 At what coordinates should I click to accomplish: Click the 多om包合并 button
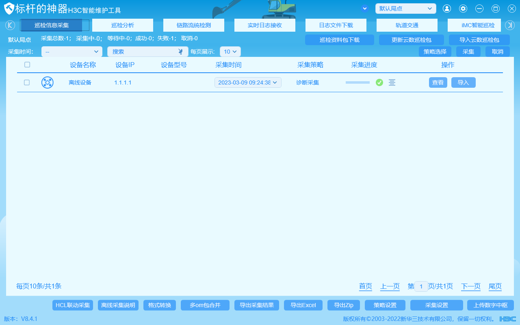click(205, 305)
